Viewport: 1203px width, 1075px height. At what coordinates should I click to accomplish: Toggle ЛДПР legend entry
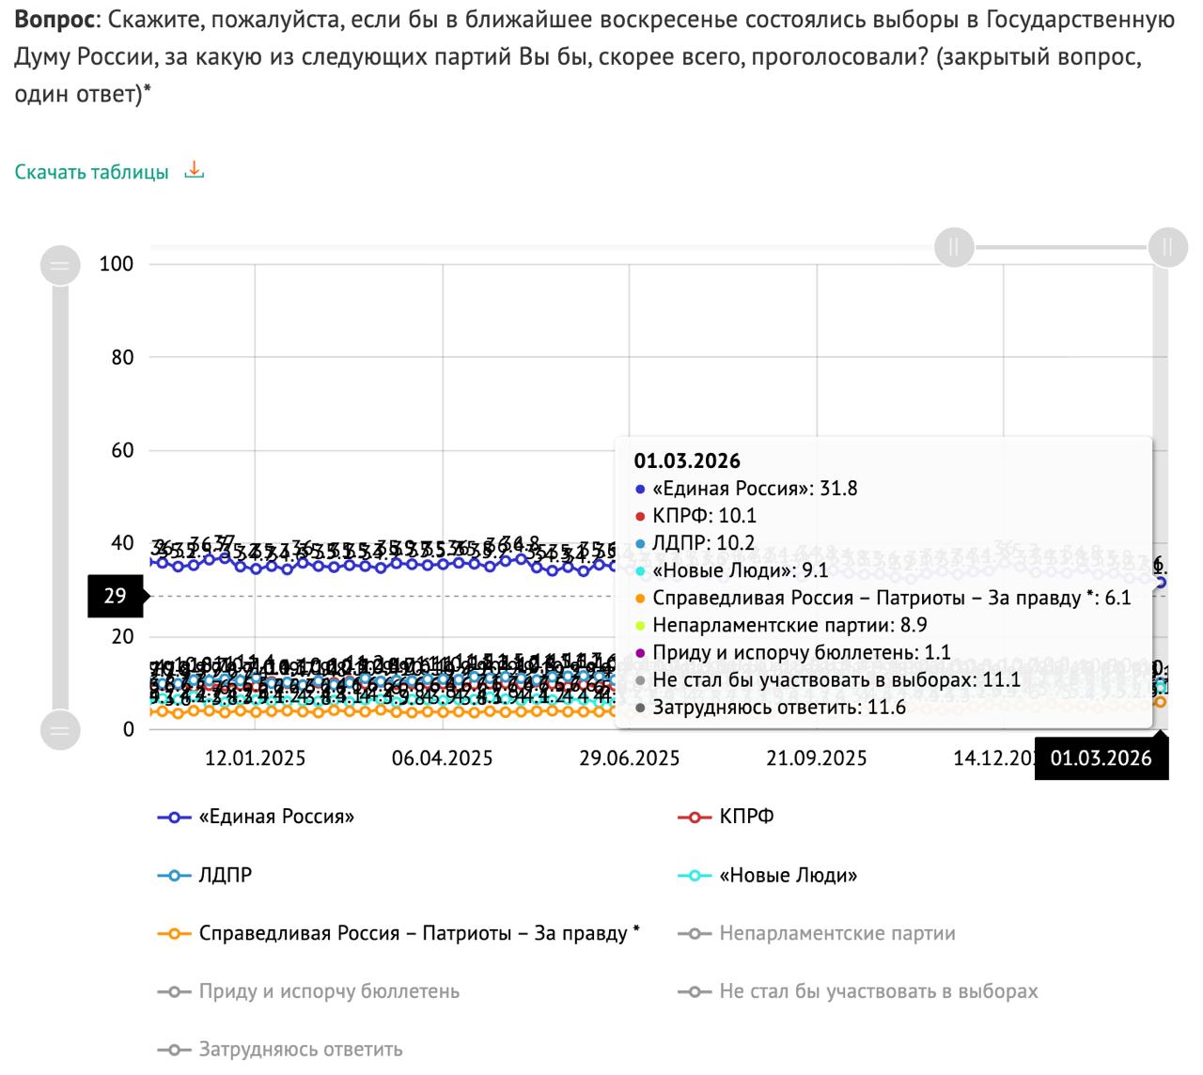pyautogui.click(x=225, y=875)
